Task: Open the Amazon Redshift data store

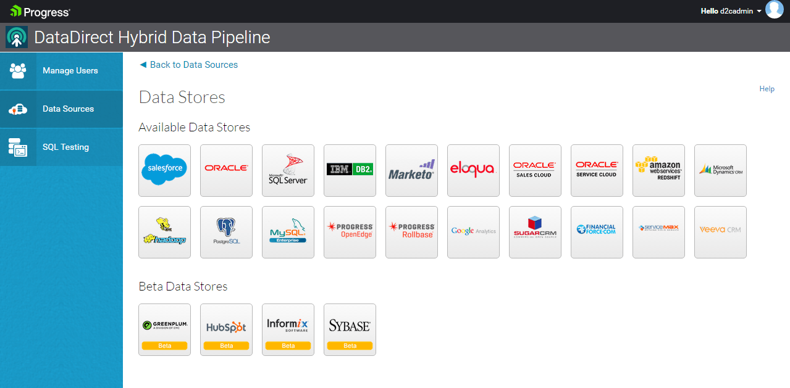Action: tap(658, 170)
